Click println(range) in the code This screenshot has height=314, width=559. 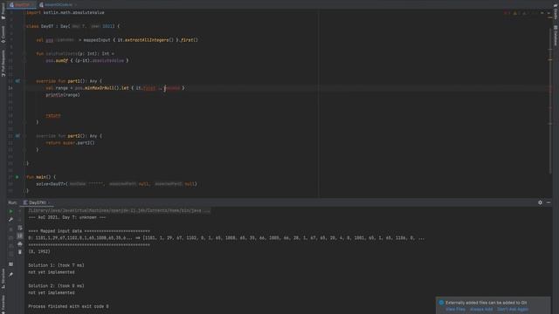(x=63, y=95)
